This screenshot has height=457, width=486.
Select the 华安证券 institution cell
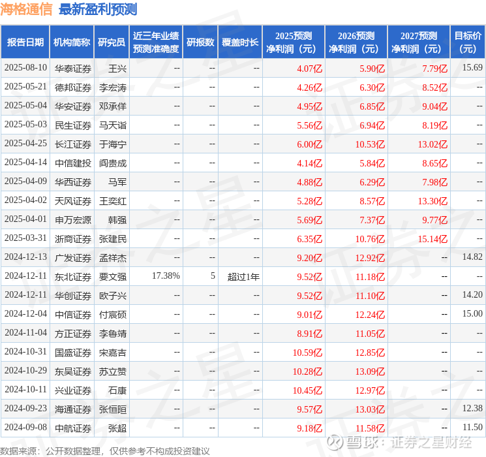pos(73,106)
